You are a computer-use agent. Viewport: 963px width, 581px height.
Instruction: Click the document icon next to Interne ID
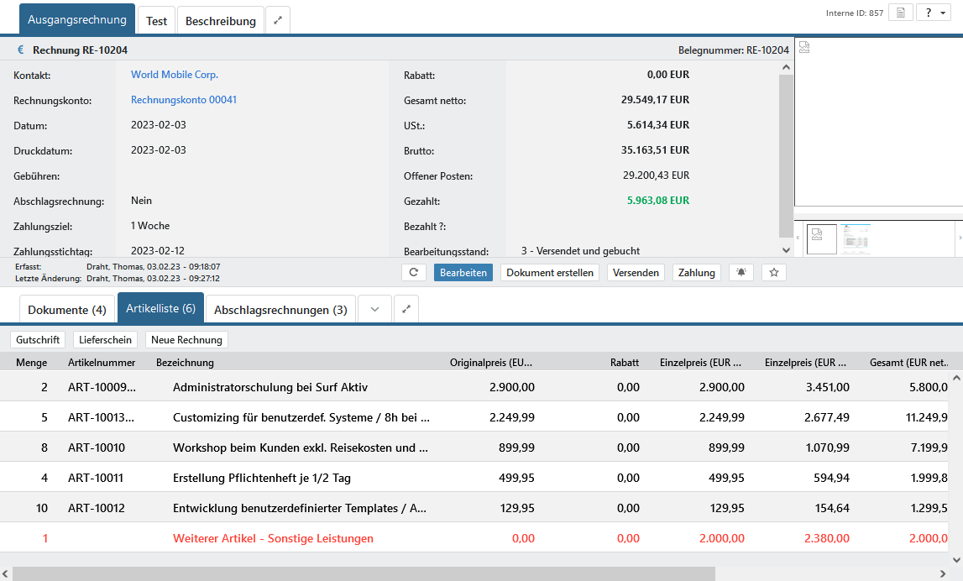click(900, 13)
